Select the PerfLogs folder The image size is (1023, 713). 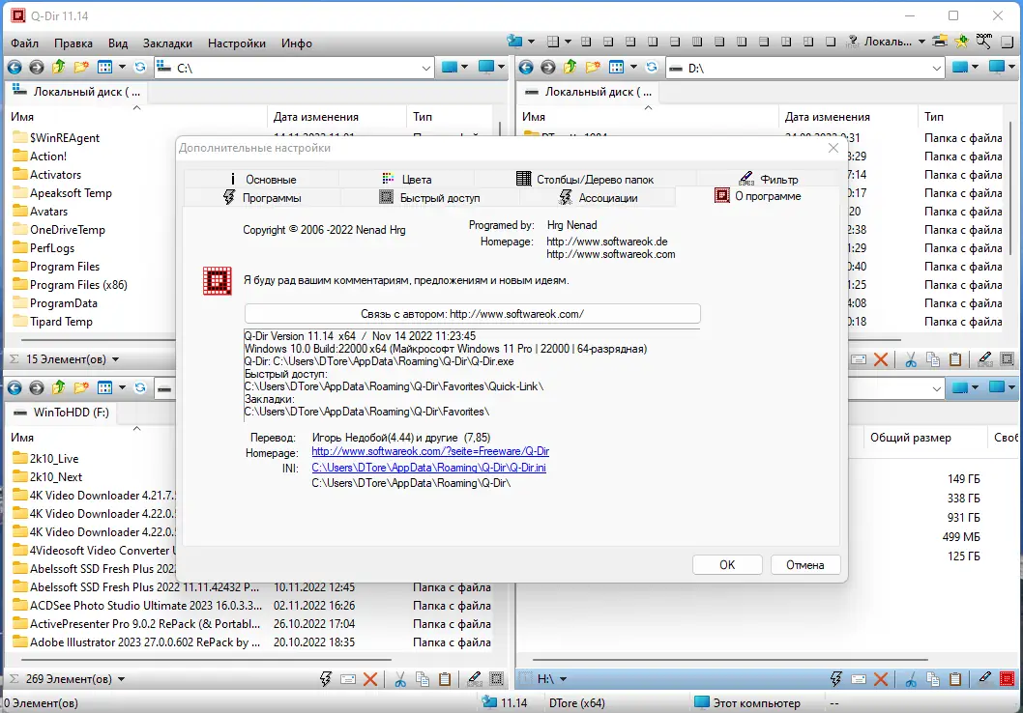pyautogui.click(x=51, y=248)
